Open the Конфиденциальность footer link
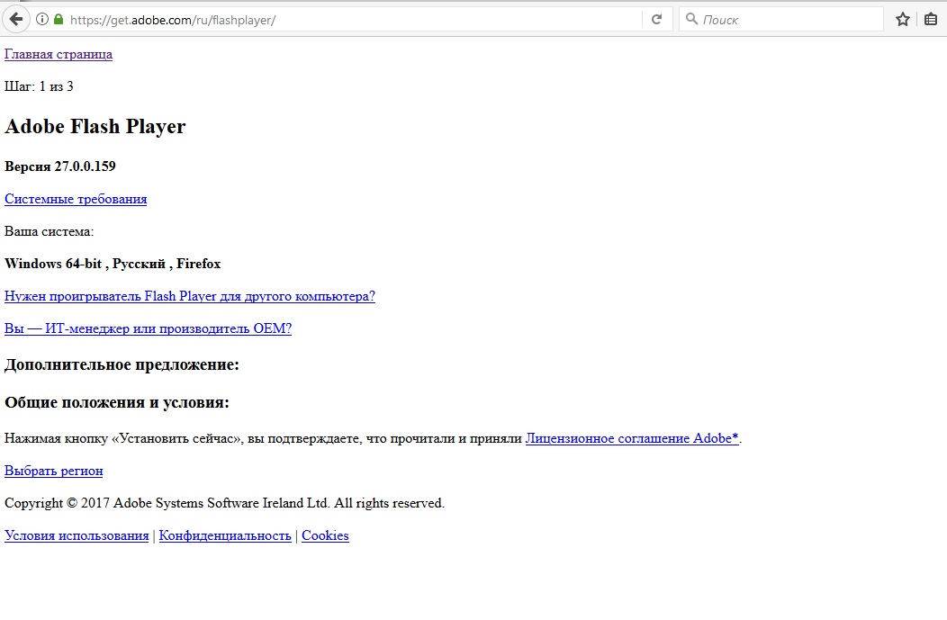The image size is (947, 620). point(225,535)
